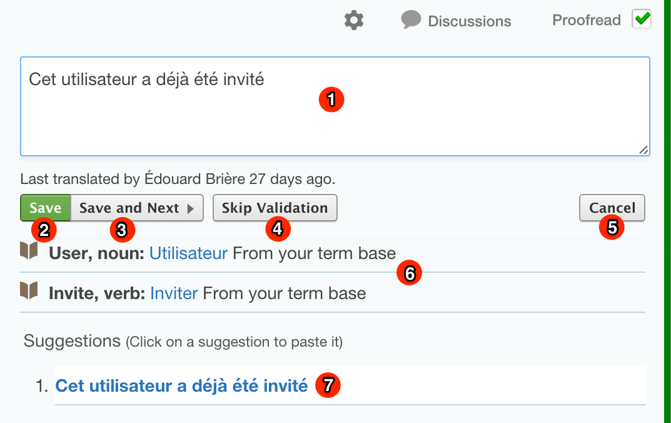Open the Discussions tab

click(x=469, y=21)
